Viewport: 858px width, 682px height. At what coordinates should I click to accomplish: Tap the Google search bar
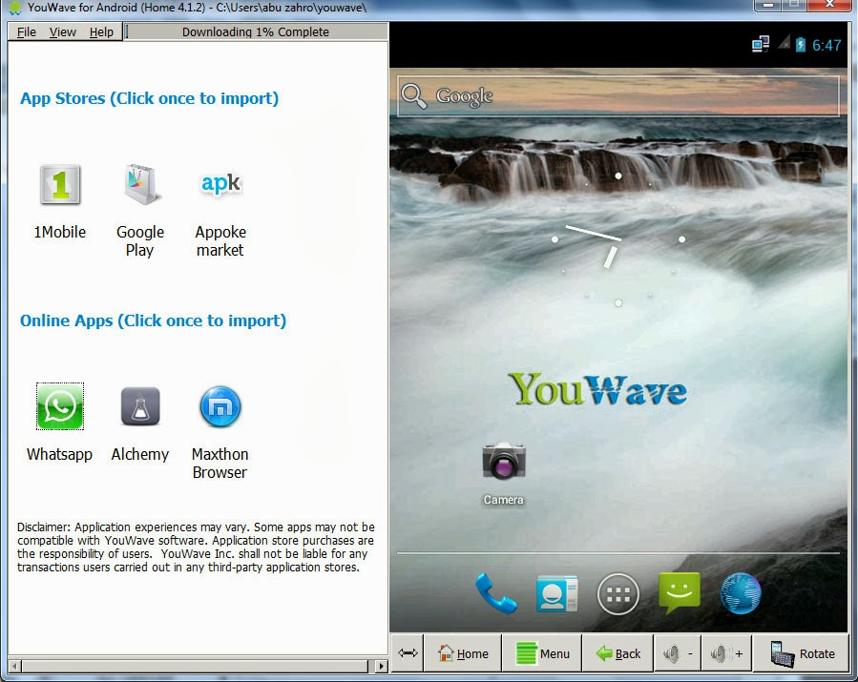(x=617, y=96)
